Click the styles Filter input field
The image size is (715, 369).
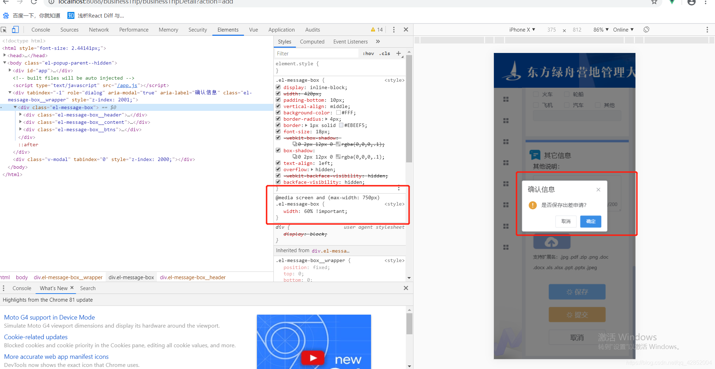tap(316, 53)
